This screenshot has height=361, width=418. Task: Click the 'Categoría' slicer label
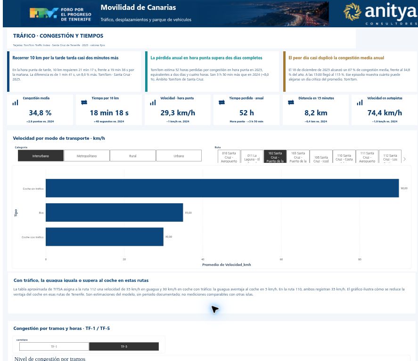click(21, 147)
